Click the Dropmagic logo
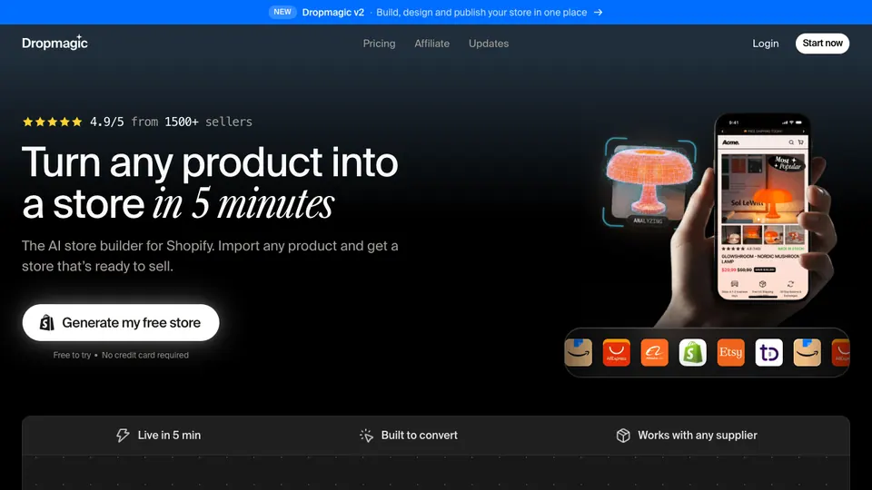The image size is (872, 490). coord(54,43)
